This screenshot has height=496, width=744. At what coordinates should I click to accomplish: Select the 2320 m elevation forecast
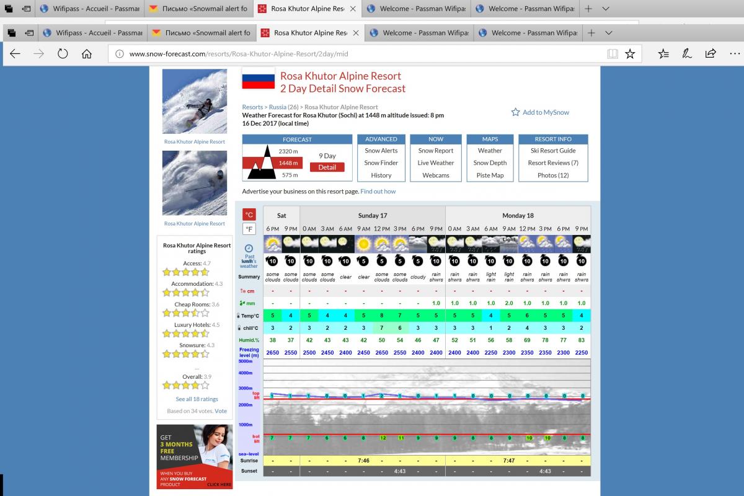pos(288,151)
